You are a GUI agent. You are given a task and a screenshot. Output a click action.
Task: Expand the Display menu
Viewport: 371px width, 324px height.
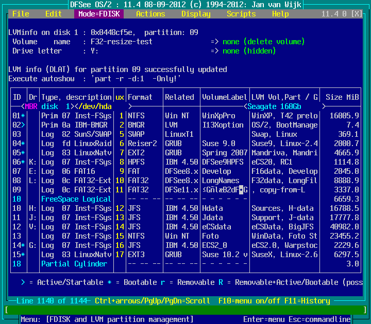click(196, 14)
